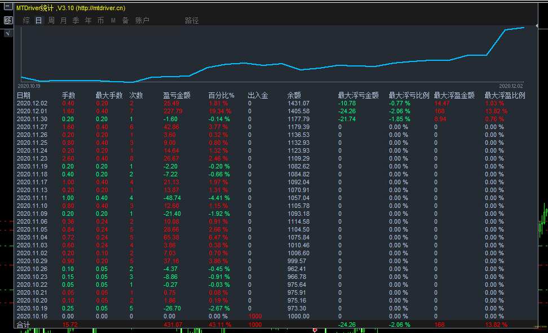Click the 最大浮亏金额 column header

point(358,95)
